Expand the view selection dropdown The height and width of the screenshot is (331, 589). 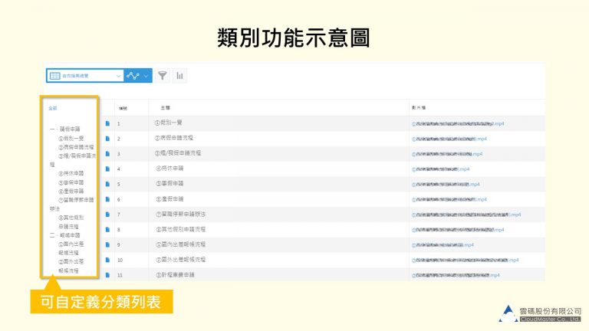coord(117,76)
